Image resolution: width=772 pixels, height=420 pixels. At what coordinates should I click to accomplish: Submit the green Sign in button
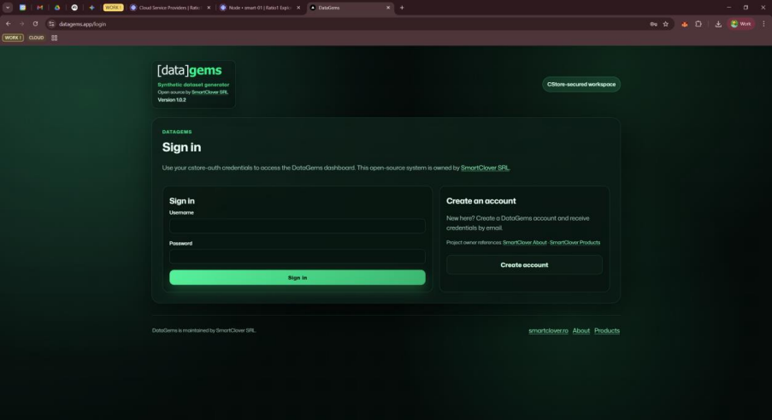point(298,277)
